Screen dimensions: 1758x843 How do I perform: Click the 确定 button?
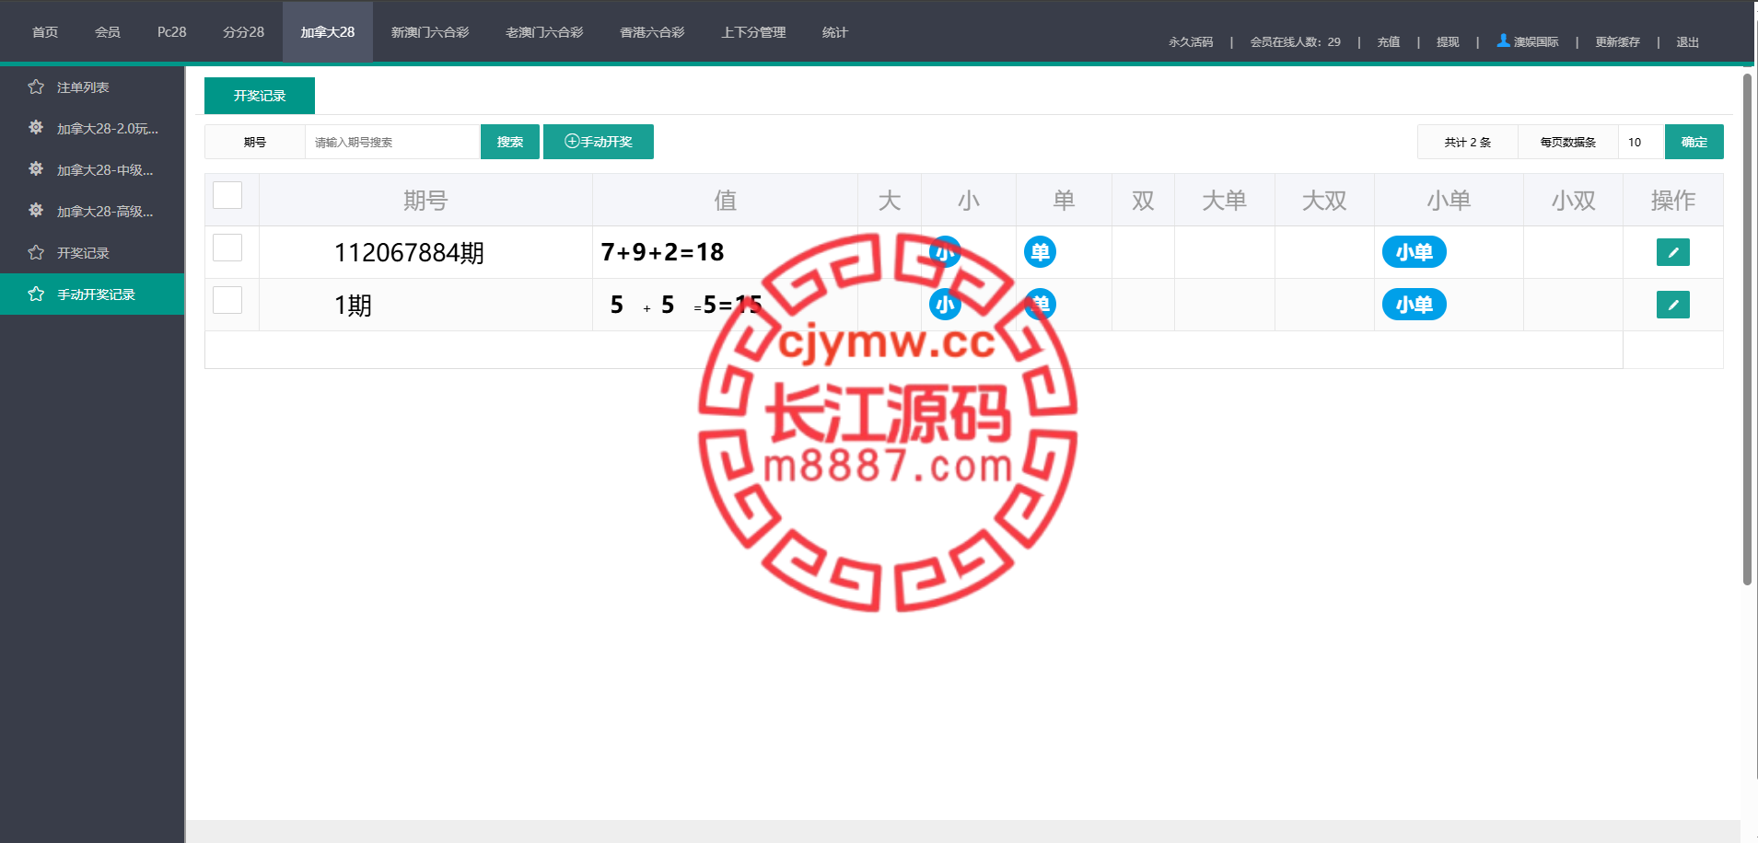tap(1694, 142)
